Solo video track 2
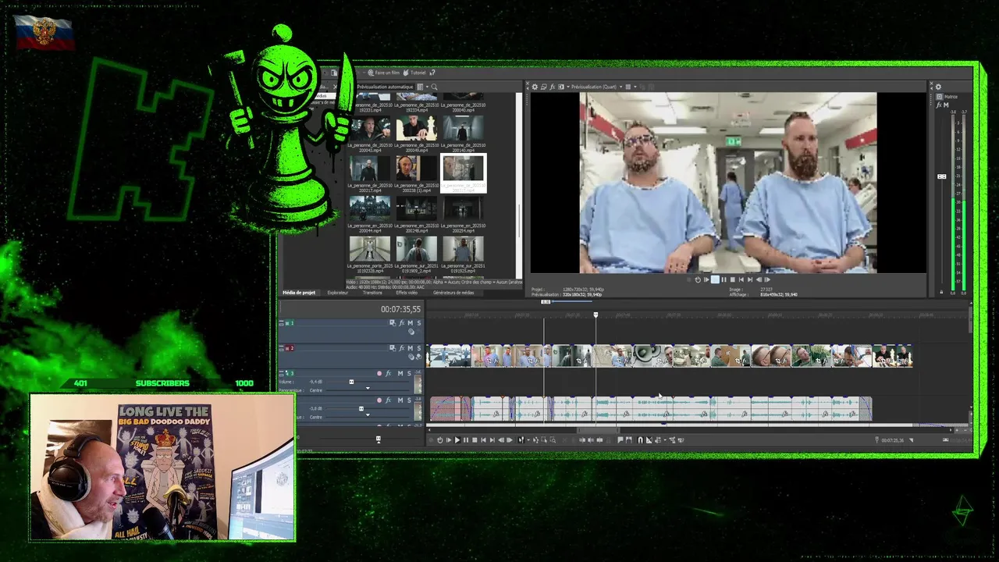This screenshot has height=562, width=999. point(419,348)
